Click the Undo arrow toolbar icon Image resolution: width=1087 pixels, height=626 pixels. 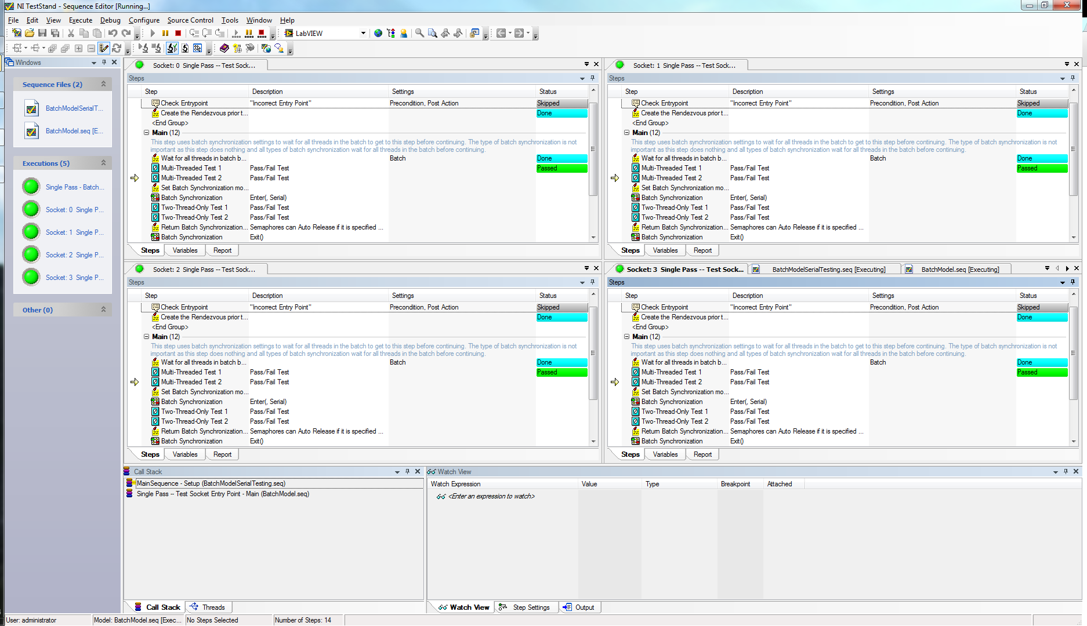(x=113, y=33)
